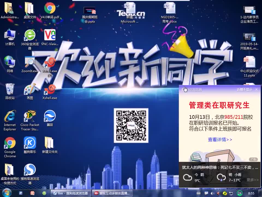Launch ZoomIt.exe icon

coord(30,64)
